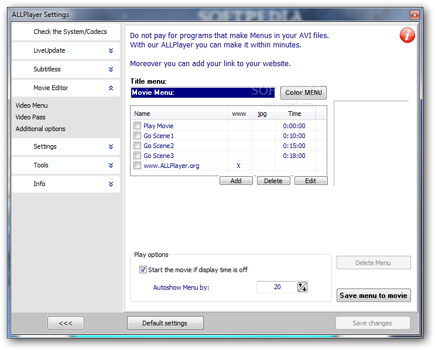Tick the Go Scene1 checkbox

[x=138, y=136]
